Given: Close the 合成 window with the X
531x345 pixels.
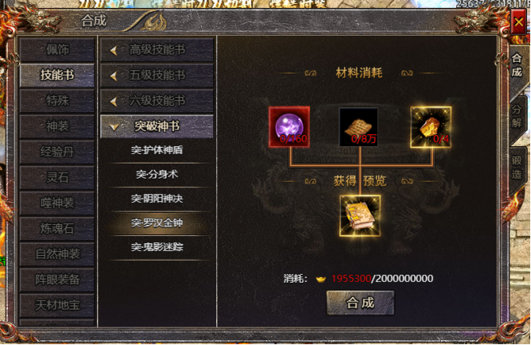Looking at the screenshot, I should [518, 22].
